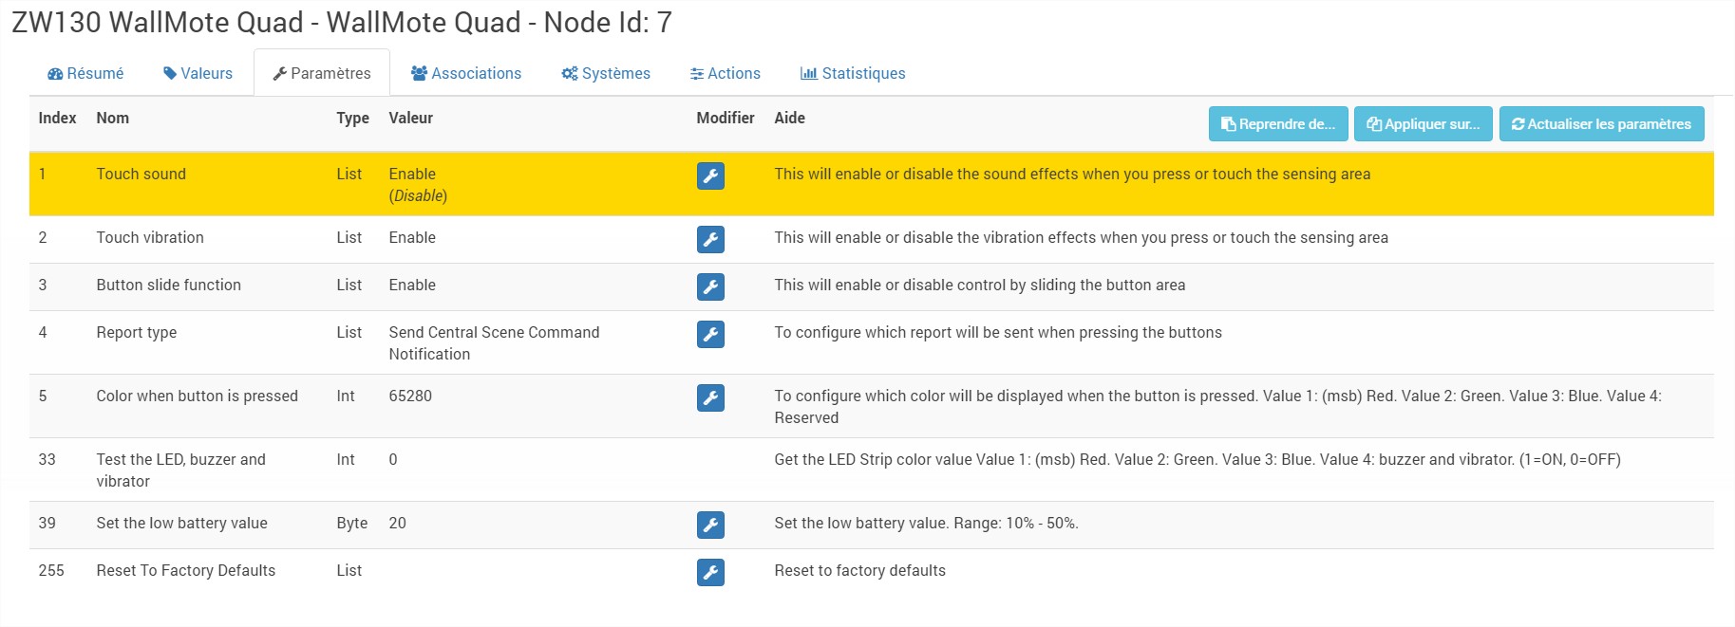Switch to the Résumé tab
The height and width of the screenshot is (627, 1735).
click(85, 73)
